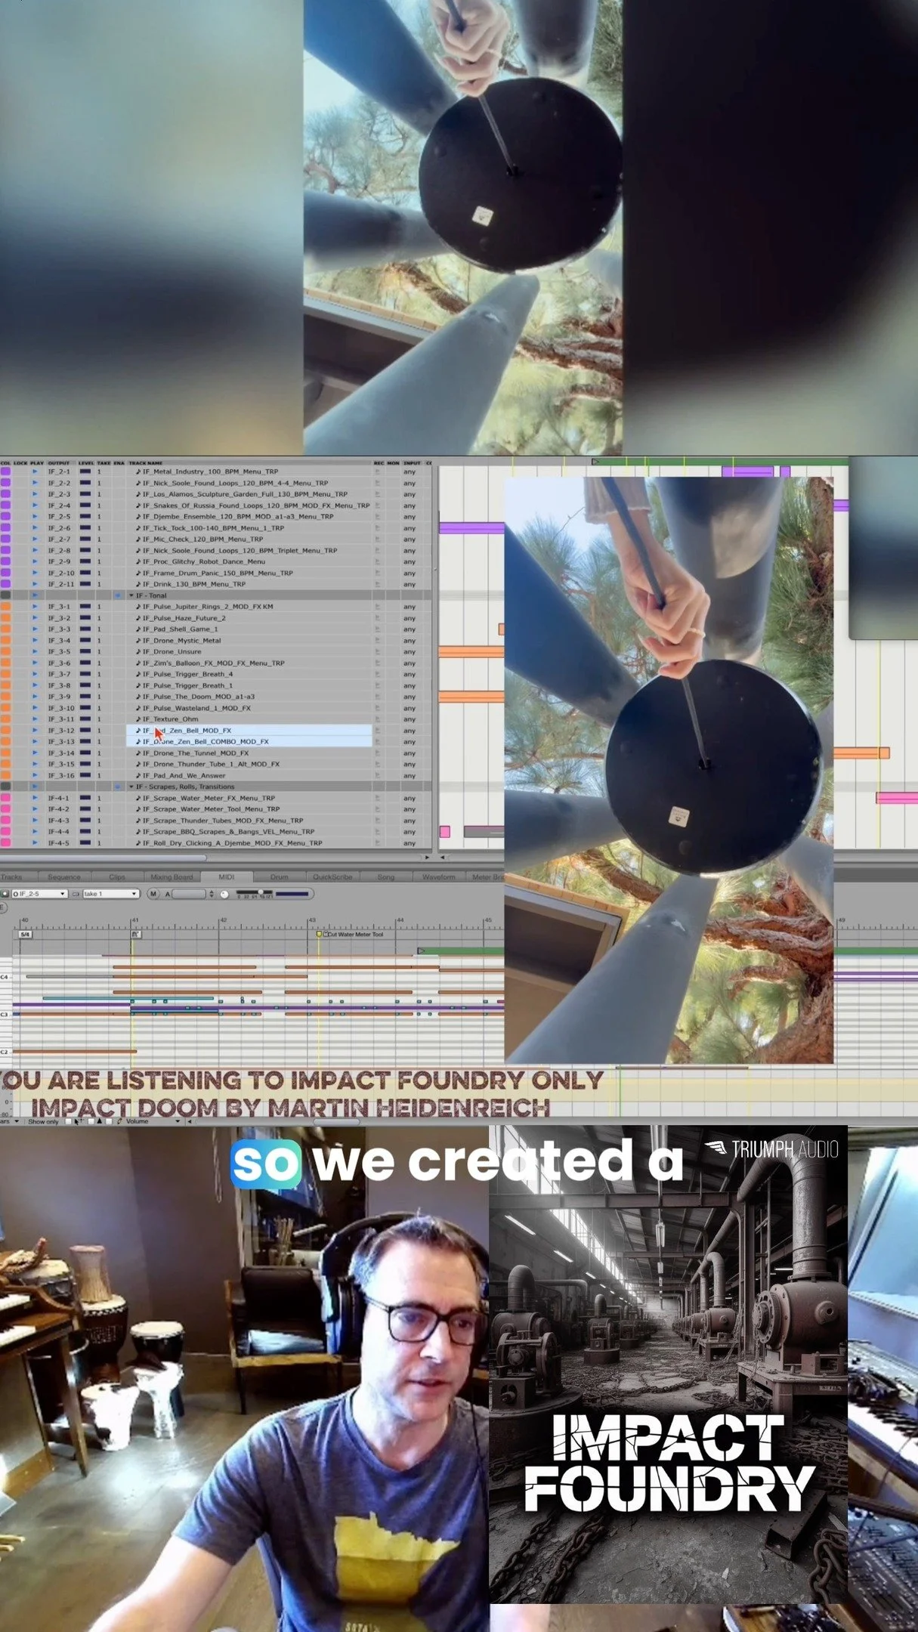This screenshot has height=1632, width=918.
Task: Open the Volume dropdown in bottom strip
Action: pos(153,1121)
